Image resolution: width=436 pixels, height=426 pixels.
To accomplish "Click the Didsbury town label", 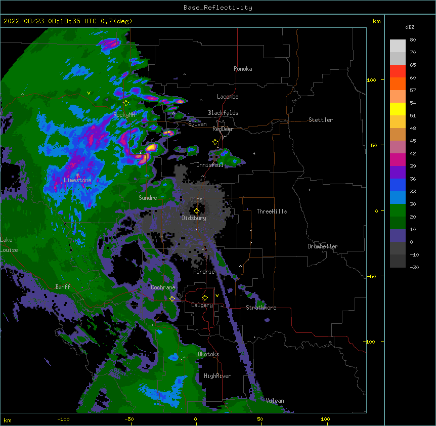I will [194, 218].
